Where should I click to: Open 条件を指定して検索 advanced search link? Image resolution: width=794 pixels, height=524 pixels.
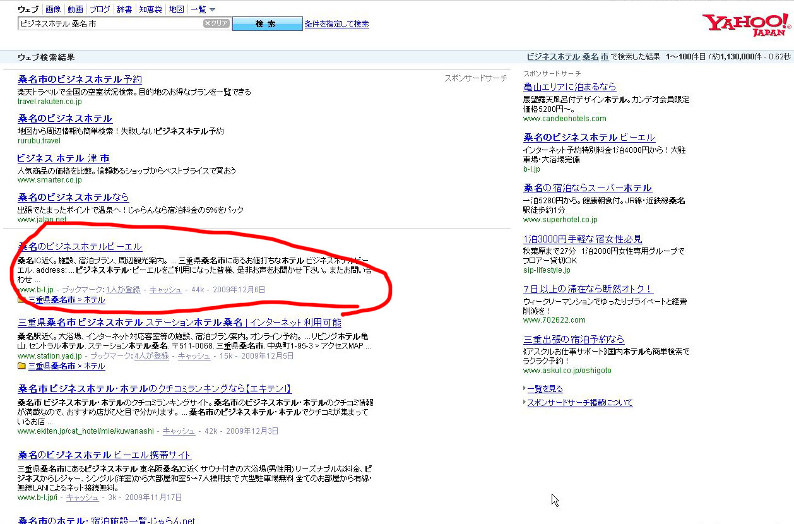(336, 24)
